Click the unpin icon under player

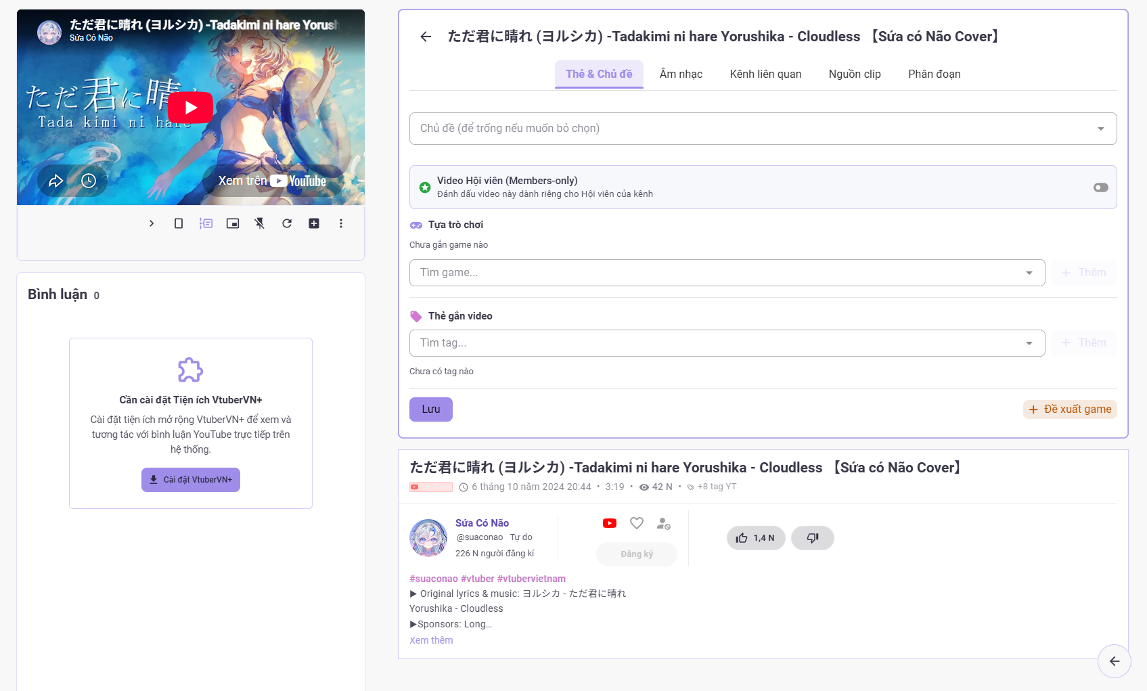point(260,223)
